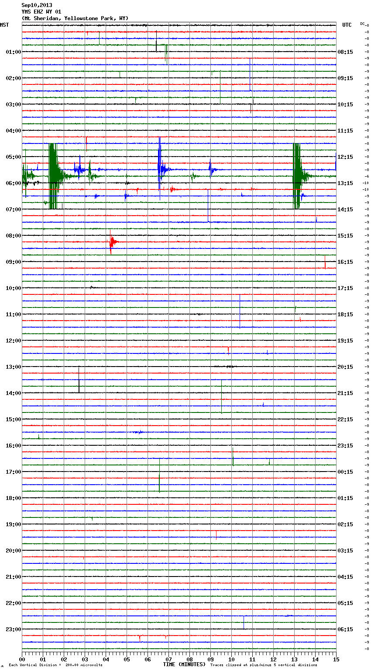
Task: Click the Mt Sheridan, Yellowstone Park location title
Action: click(75, 18)
